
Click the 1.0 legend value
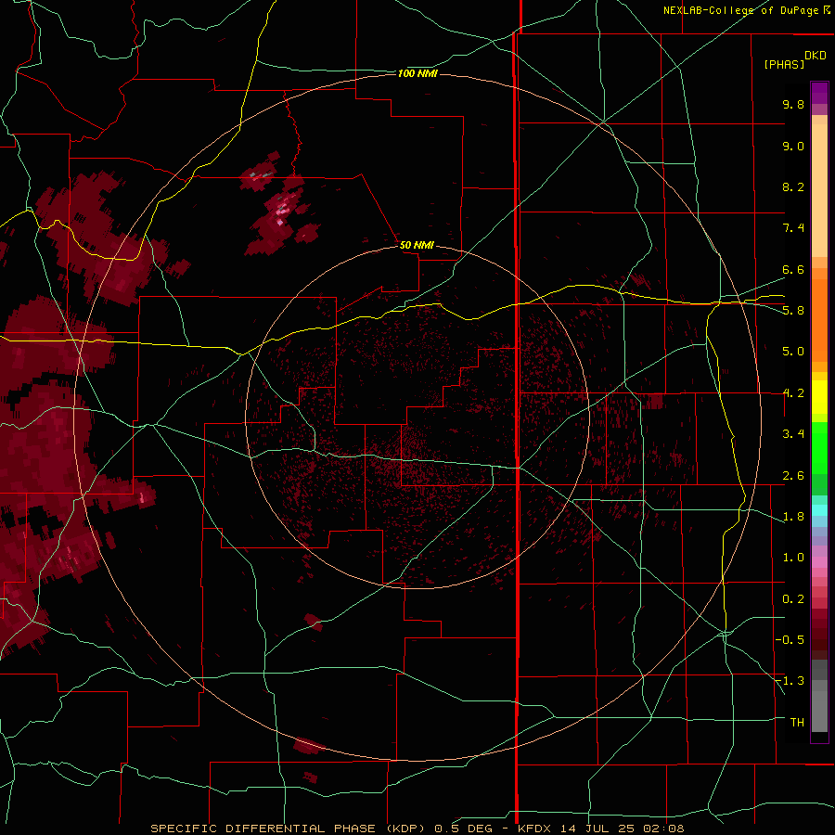pos(793,558)
